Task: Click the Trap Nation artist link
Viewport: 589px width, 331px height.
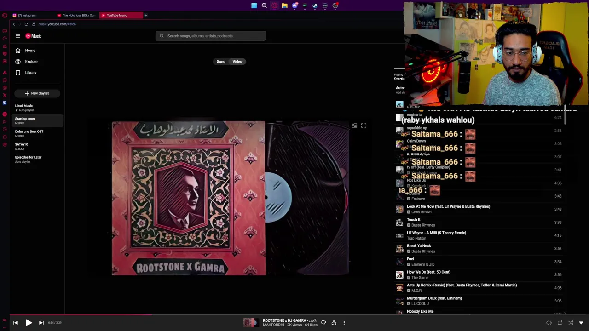Action: tap(416, 239)
